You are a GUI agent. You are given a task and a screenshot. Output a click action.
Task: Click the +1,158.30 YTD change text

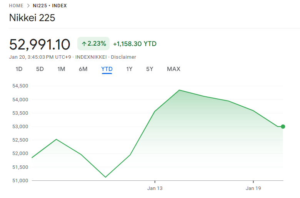point(135,44)
